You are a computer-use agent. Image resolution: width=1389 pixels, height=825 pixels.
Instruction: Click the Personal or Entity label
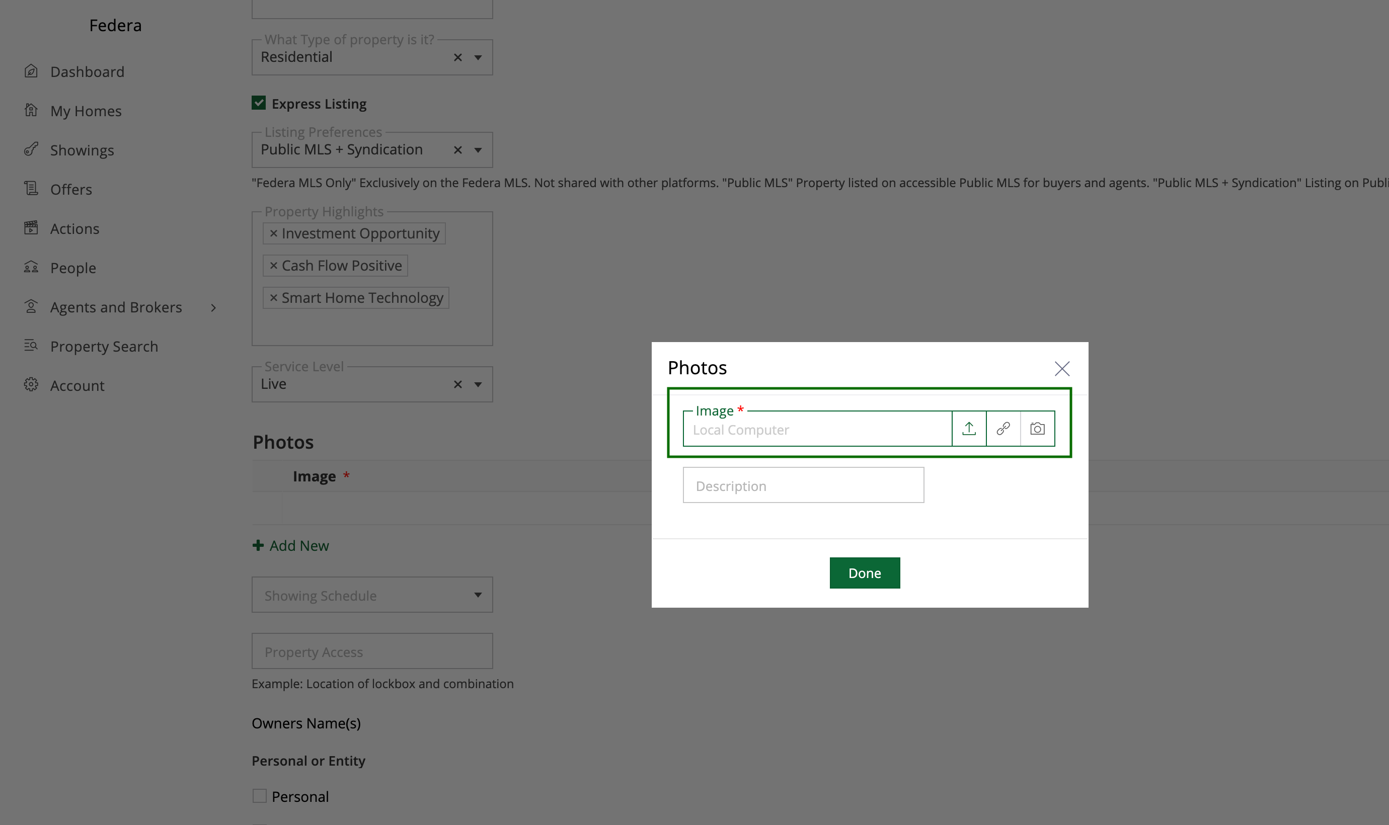(x=308, y=761)
